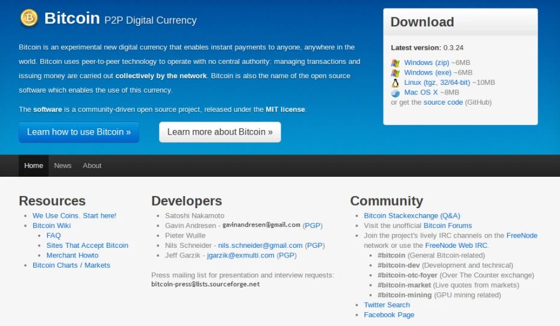Click bitcoin-press@lists.sourceforge.net address
Image resolution: width=560 pixels, height=326 pixels.
pyautogui.click(x=205, y=284)
